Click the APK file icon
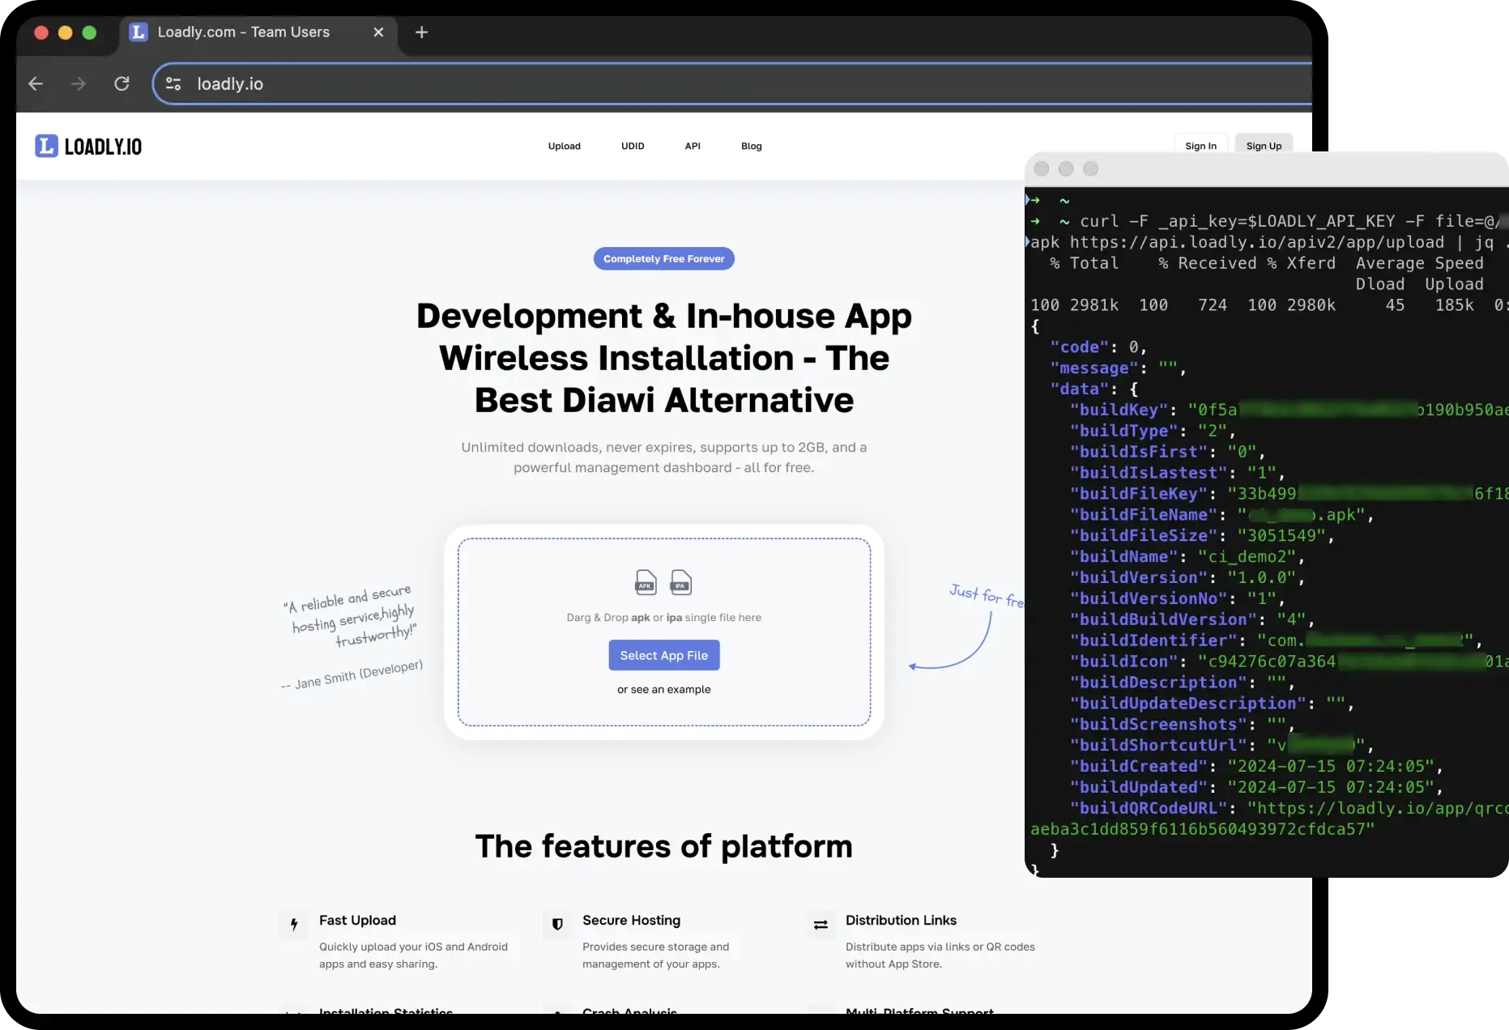 pyautogui.click(x=646, y=582)
